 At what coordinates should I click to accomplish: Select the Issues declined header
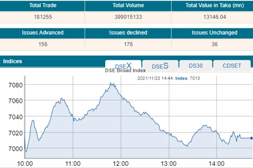pyautogui.click(x=128, y=33)
